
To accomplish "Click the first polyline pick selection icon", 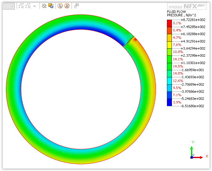I will click(x=21, y=6).
